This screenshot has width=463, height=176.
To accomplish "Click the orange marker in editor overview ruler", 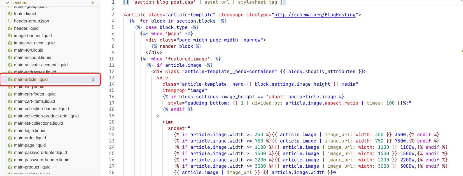I will click(x=462, y=51).
